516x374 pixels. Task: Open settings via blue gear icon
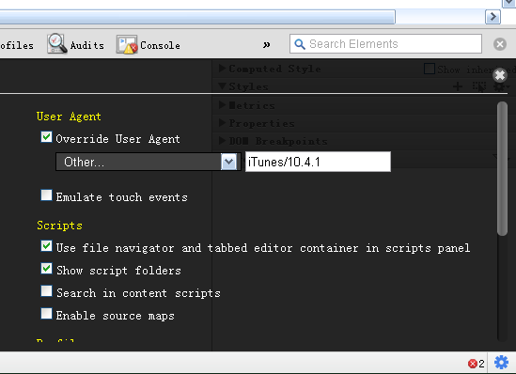[x=501, y=363]
